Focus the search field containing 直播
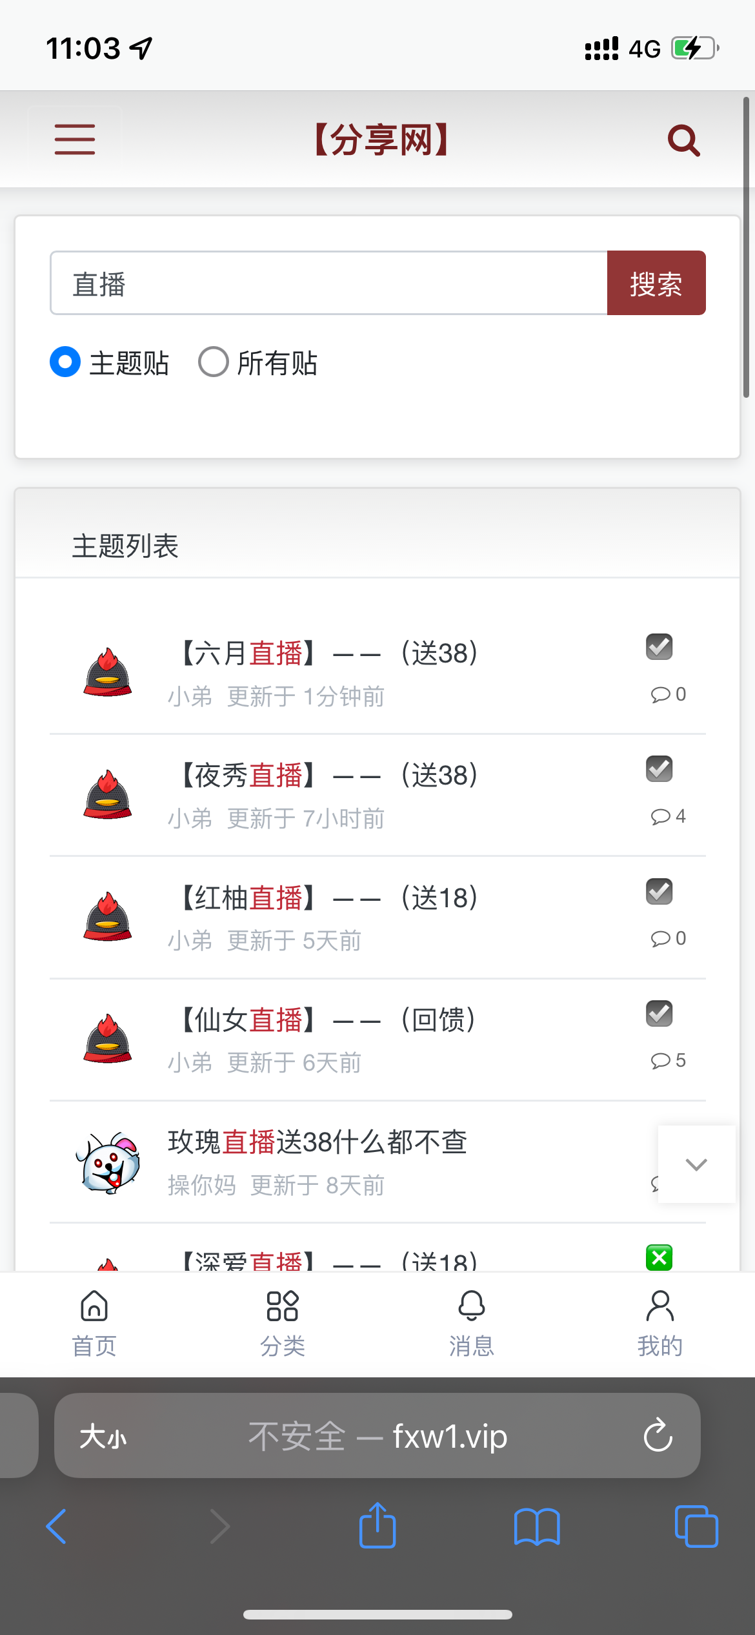Viewport: 755px width, 1635px height. click(329, 283)
